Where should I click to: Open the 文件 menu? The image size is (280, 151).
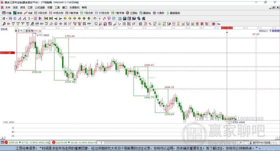[x=8, y=7]
